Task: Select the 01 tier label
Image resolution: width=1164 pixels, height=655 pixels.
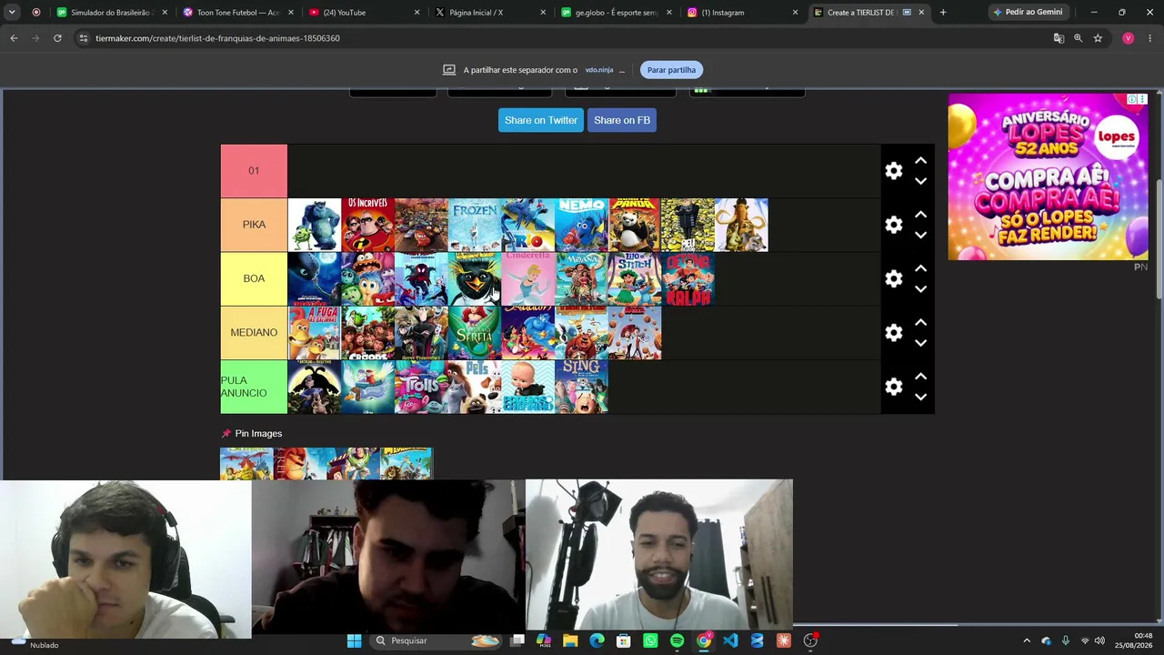Action: point(254,171)
